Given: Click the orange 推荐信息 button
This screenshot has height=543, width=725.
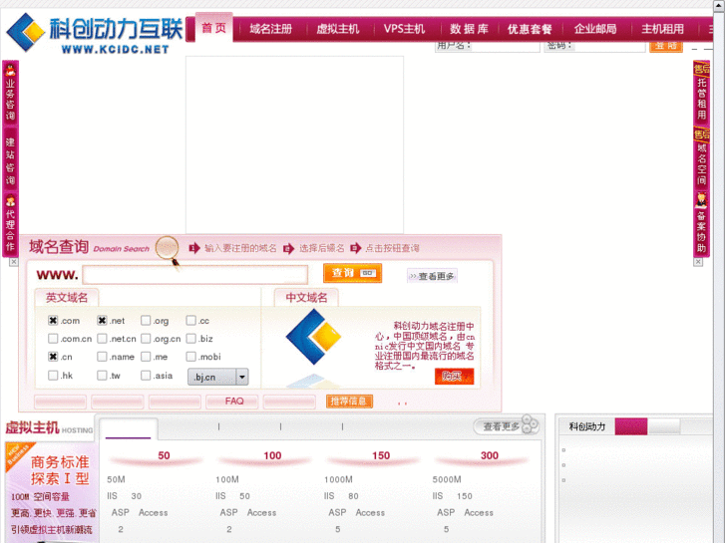Looking at the screenshot, I should pos(349,402).
